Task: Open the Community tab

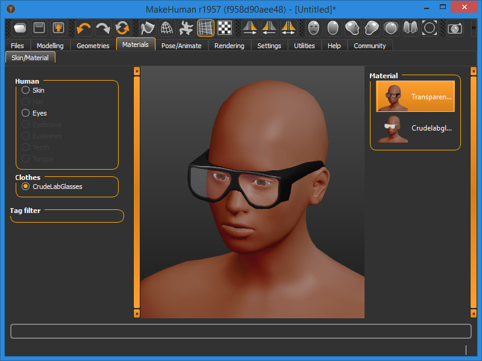Action: 370,46
